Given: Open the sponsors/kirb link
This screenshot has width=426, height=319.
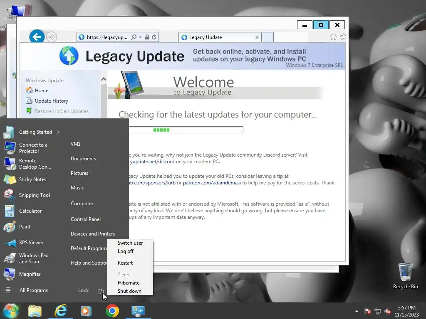Looking at the screenshot, I should tap(152, 183).
